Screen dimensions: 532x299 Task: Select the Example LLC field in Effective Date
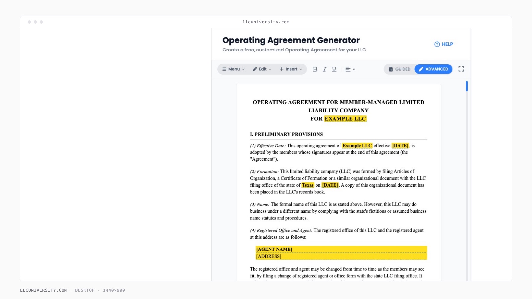click(x=357, y=146)
